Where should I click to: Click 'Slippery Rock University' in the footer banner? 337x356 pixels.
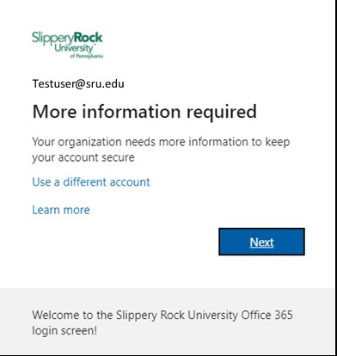[177, 316]
